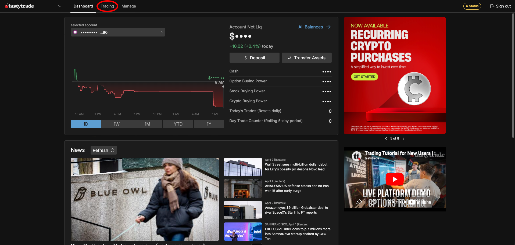Click the net liq chart end marker

click(223, 86)
